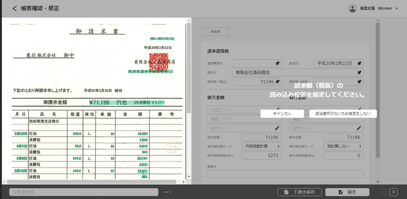The height and width of the screenshot is (199, 407).
Task: Click the pin icon next to 請求書番号 field
Action: 277,63
